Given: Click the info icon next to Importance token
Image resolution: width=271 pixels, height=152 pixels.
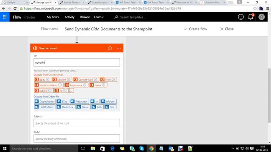Looking at the screenshot, I should tap(85, 85).
